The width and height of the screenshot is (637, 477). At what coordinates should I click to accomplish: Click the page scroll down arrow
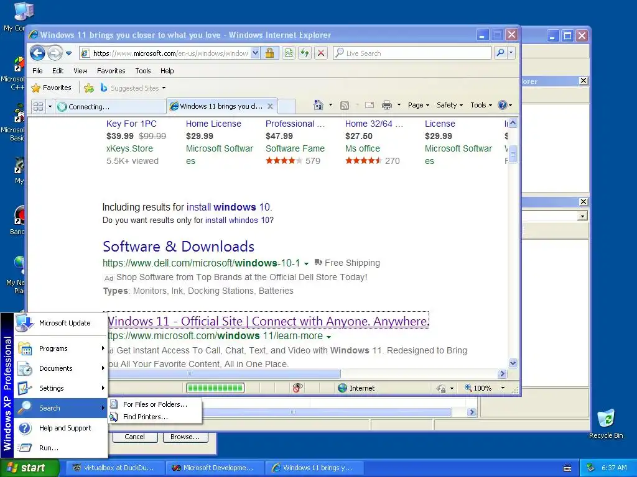[513, 363]
